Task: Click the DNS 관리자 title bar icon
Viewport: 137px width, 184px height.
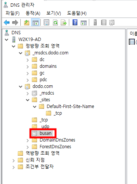Action: tap(6, 5)
